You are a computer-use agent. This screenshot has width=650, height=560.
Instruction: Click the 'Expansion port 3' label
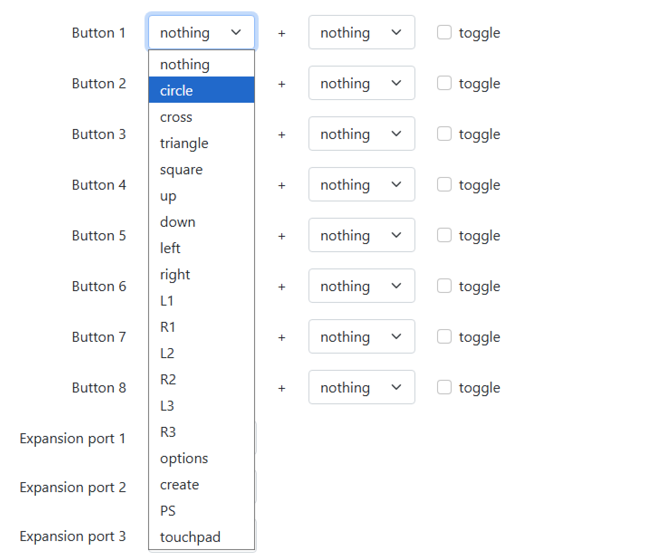click(73, 536)
